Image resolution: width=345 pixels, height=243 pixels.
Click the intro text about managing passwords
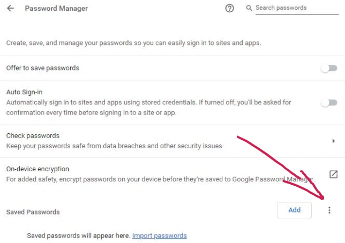(x=133, y=43)
